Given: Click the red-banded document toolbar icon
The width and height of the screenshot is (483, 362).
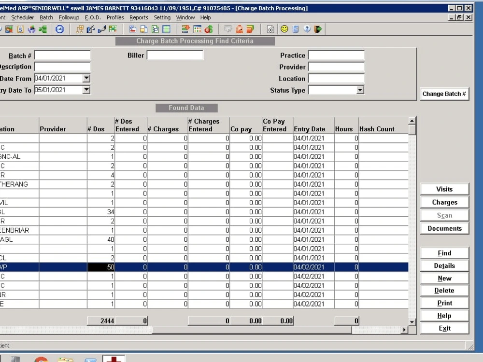Looking at the screenshot, I should coord(133,29).
